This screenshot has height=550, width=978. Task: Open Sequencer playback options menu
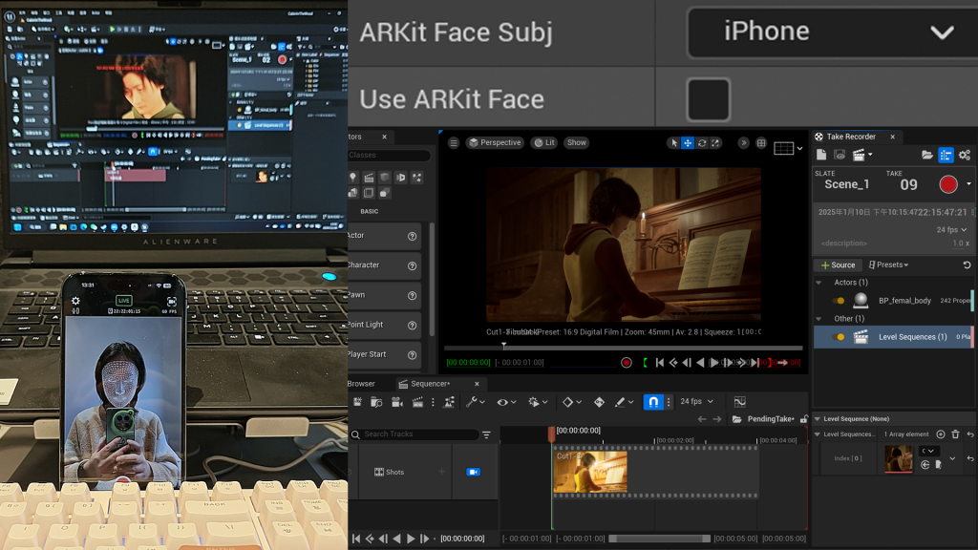click(537, 402)
